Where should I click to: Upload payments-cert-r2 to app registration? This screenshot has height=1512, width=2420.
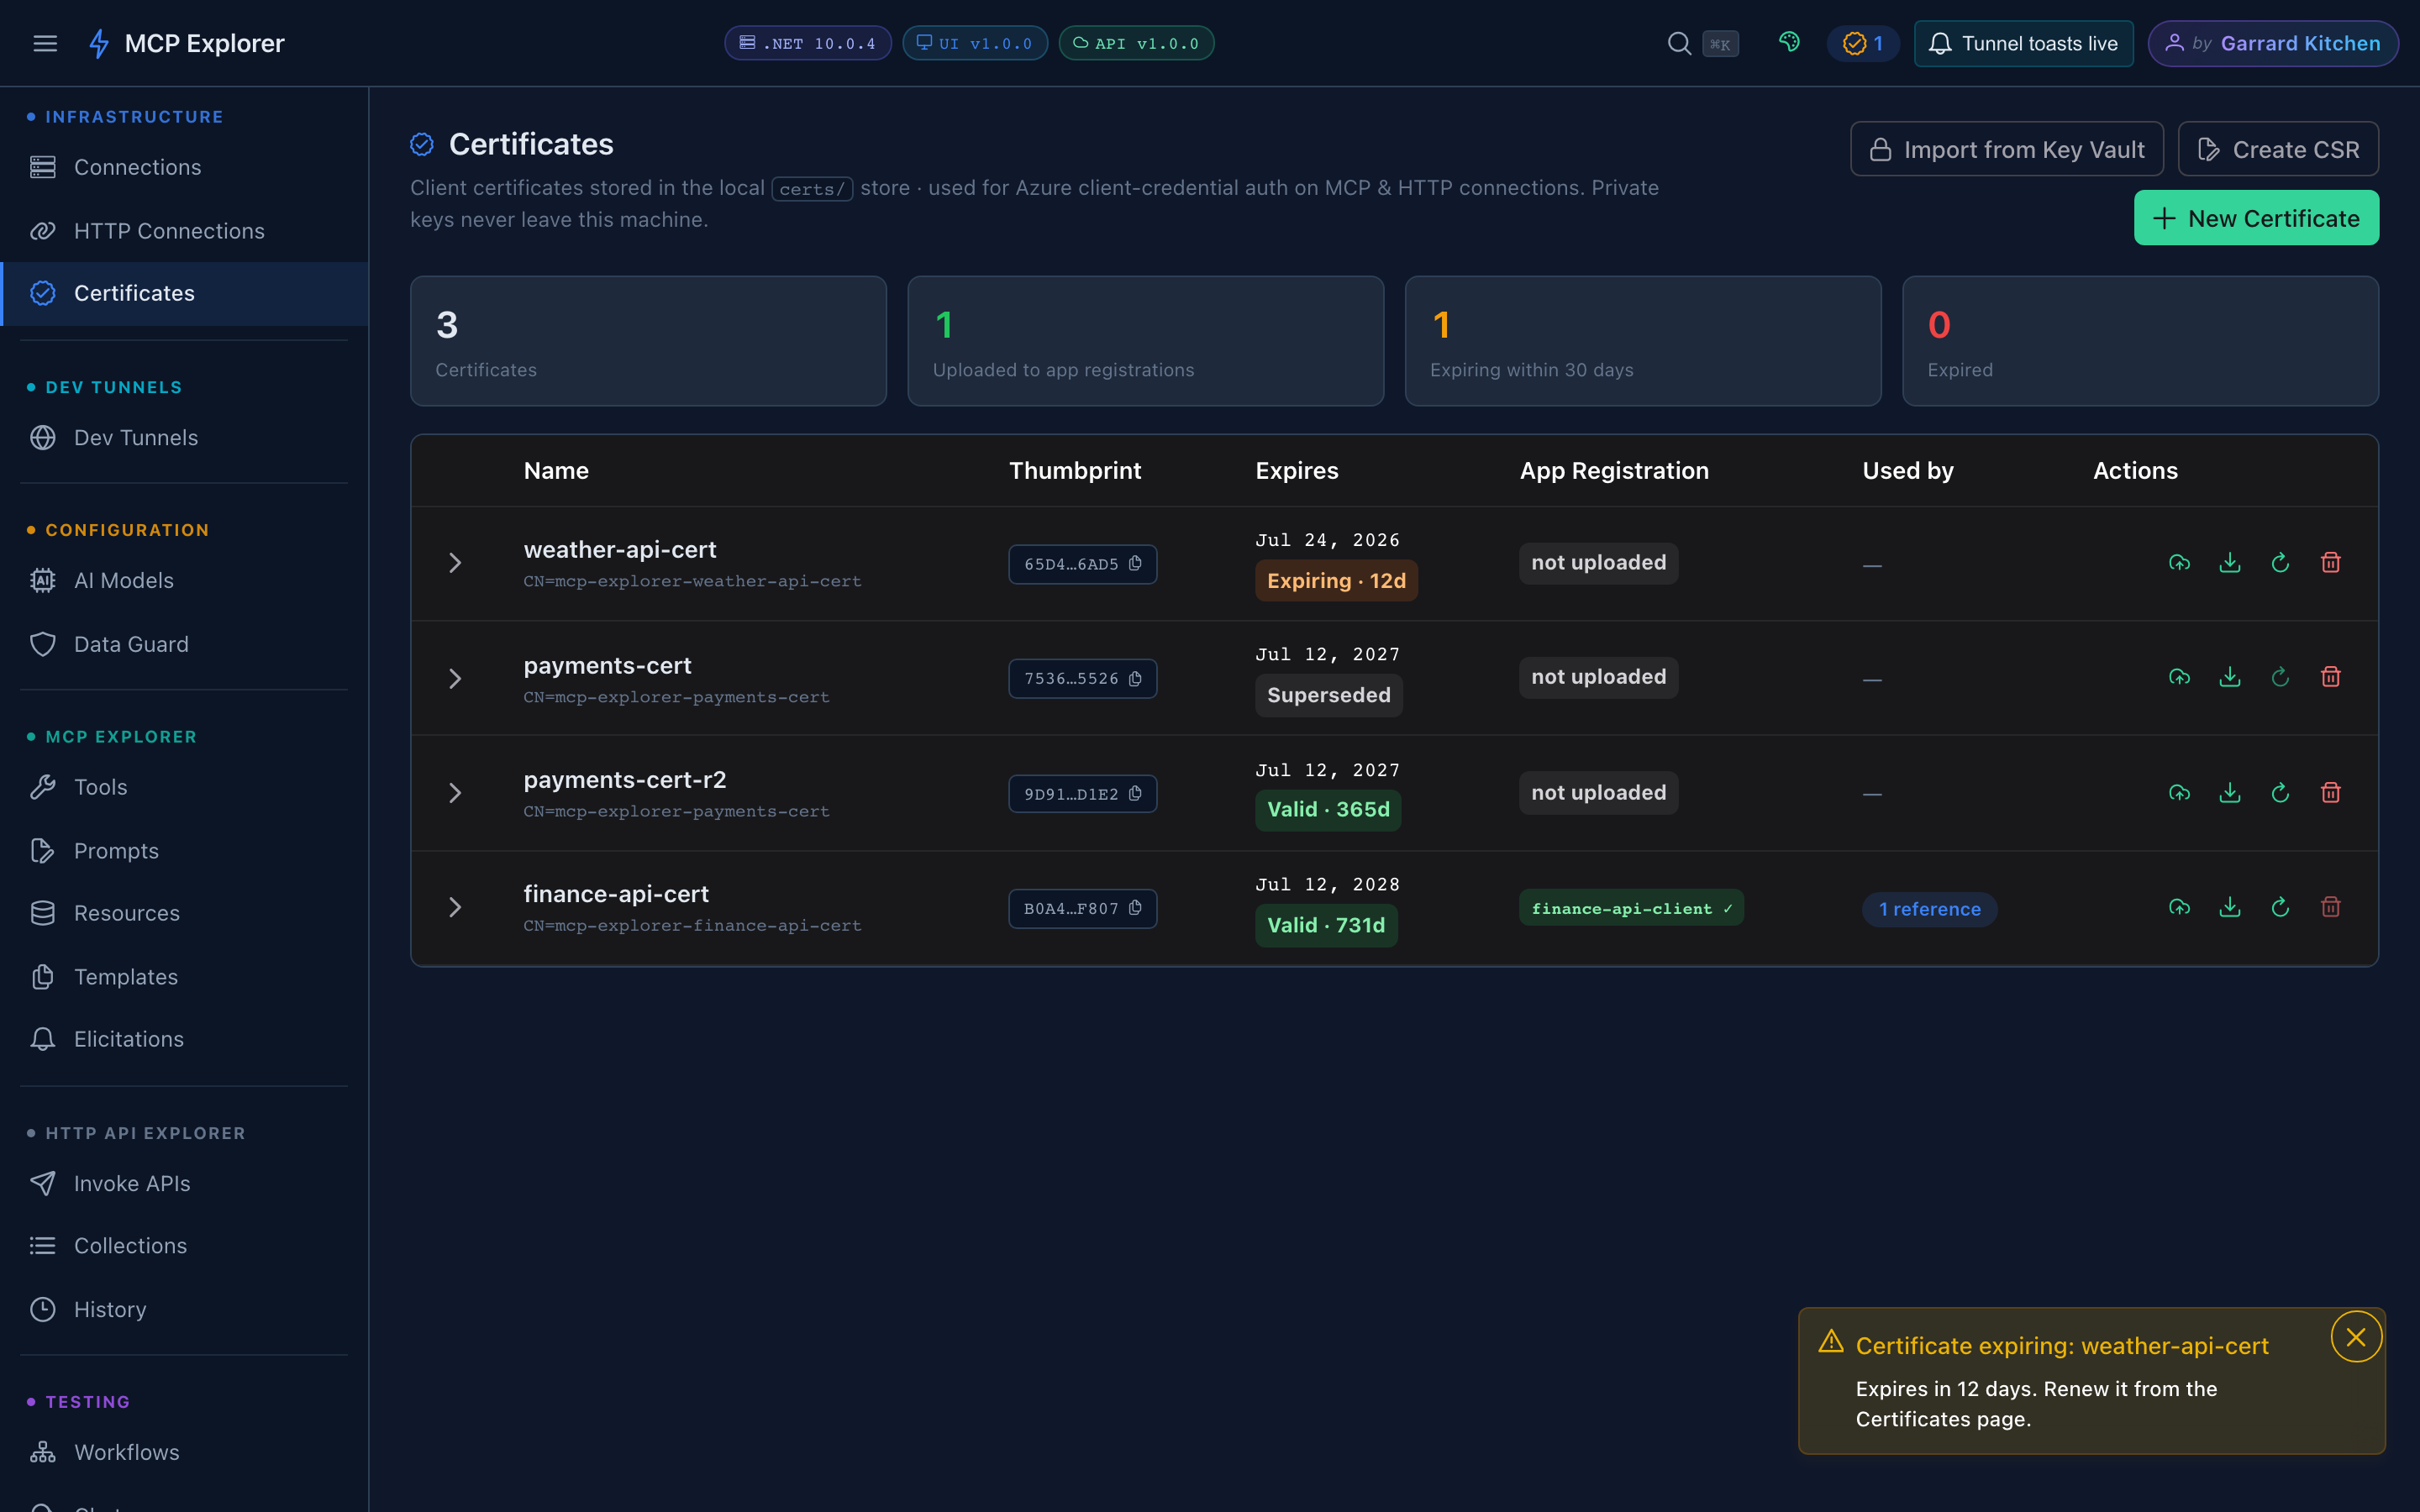pyautogui.click(x=2179, y=793)
